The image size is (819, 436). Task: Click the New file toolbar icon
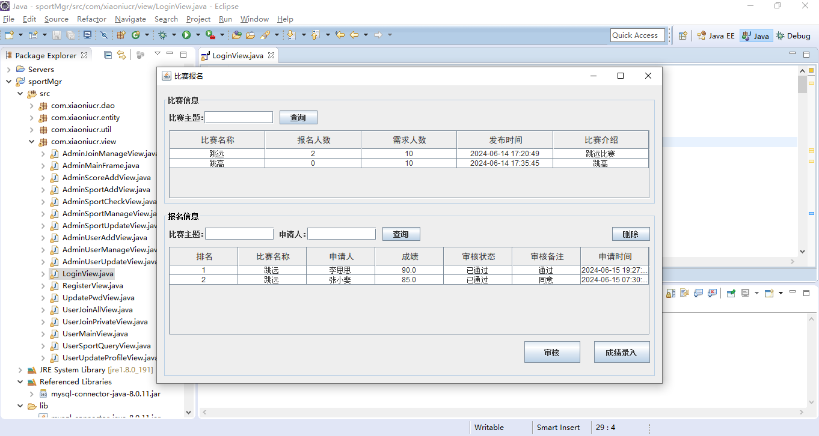click(9, 35)
